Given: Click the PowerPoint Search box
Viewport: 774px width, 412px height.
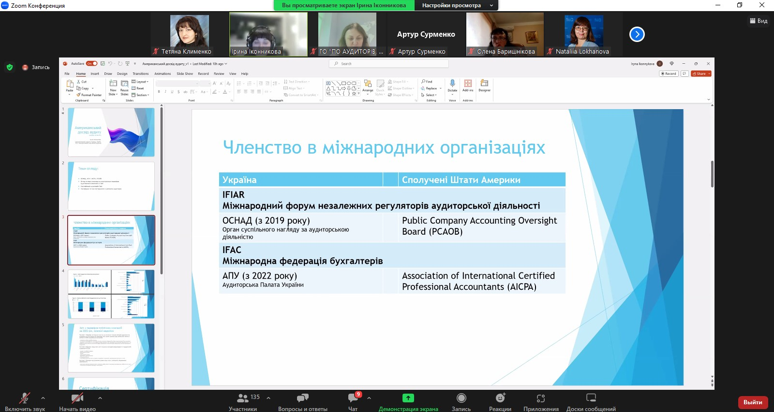Looking at the screenshot, I should click(389, 64).
